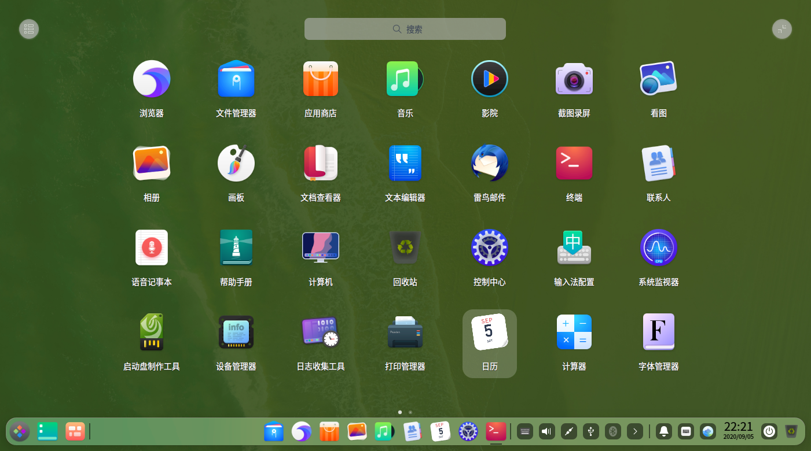
Task: Launch the 音乐 app from the launcher grid
Action: 405,79
